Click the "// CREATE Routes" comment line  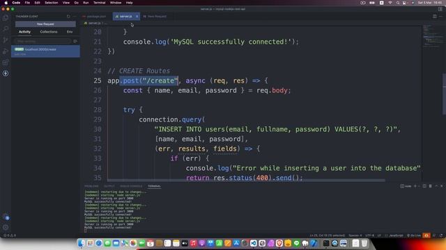pyautogui.click(x=139, y=71)
